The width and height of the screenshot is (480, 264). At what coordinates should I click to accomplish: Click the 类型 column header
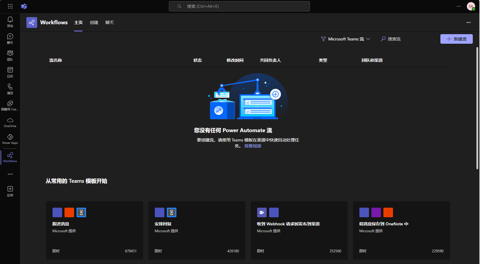(x=323, y=60)
